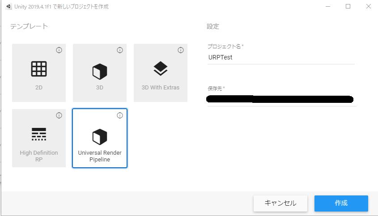Select the 2D template card
The image size is (378, 216).
coord(39,73)
